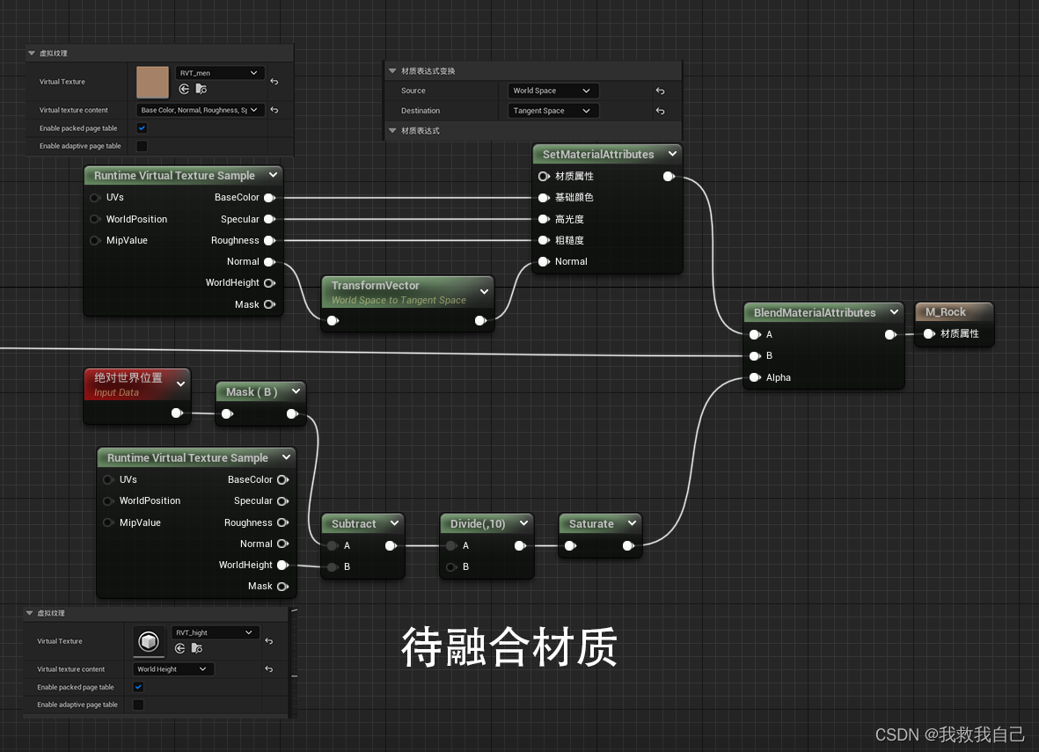
Task: Click the Alpha input pin on BlendMaterialAttributes node
Action: click(x=754, y=377)
